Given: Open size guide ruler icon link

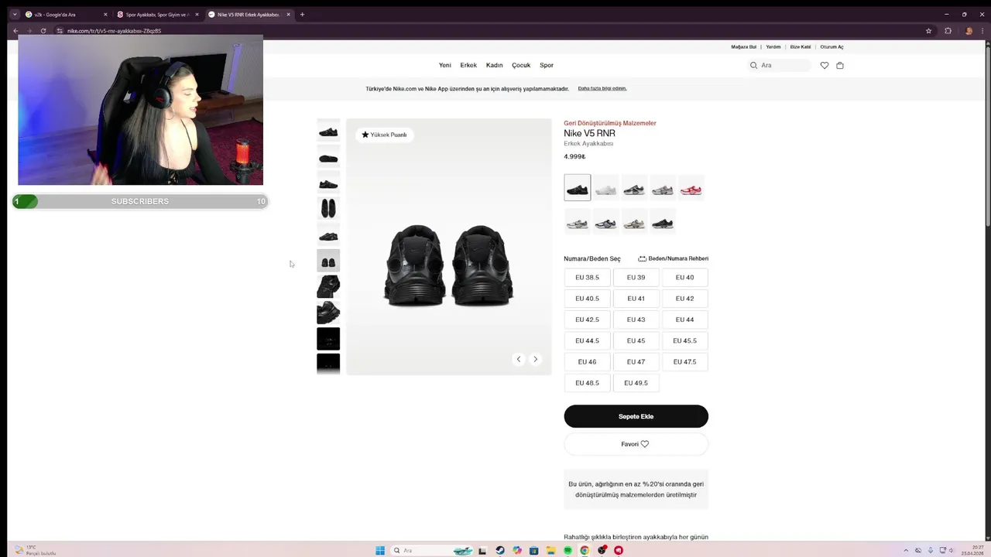Looking at the screenshot, I should (x=673, y=258).
